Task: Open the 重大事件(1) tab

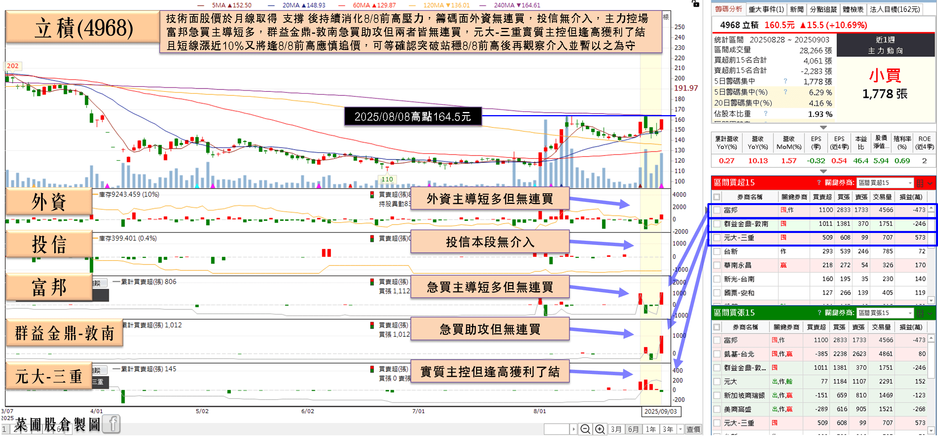Action: click(x=766, y=9)
